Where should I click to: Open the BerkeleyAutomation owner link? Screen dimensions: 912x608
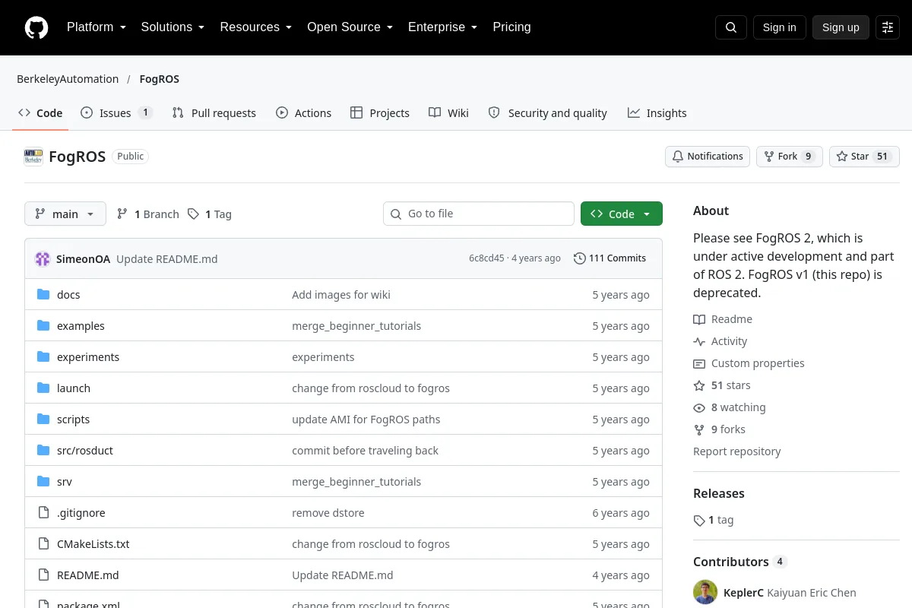pos(68,79)
